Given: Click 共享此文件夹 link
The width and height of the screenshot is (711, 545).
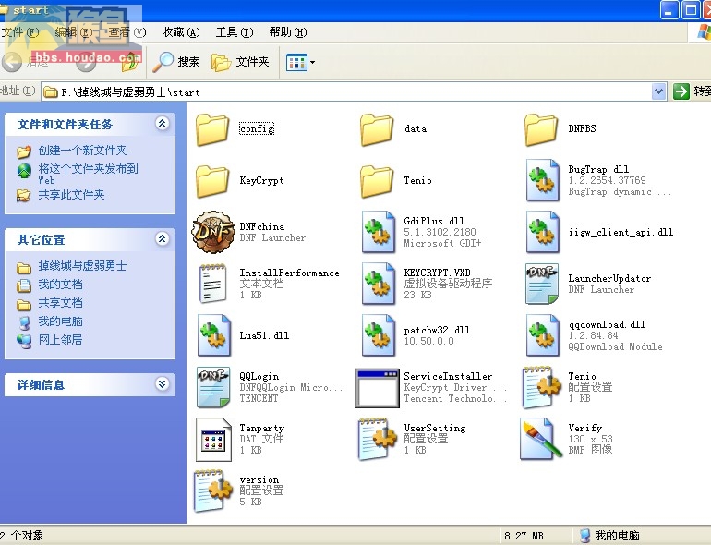Looking at the screenshot, I should (71, 195).
